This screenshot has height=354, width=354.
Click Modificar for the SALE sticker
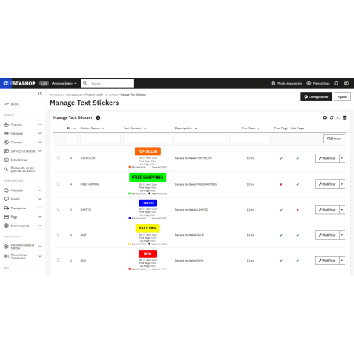[327, 235]
